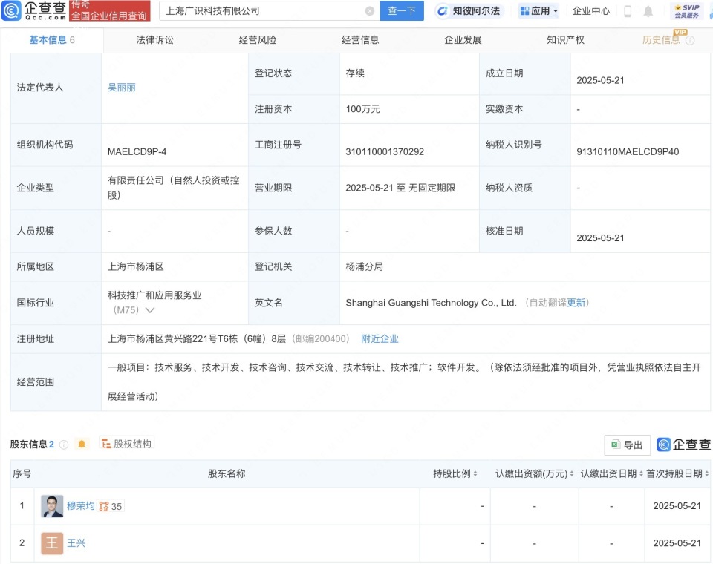The height and width of the screenshot is (564, 713).
Task: Click 穆荣均's related companies badge 35
Action: click(x=111, y=506)
